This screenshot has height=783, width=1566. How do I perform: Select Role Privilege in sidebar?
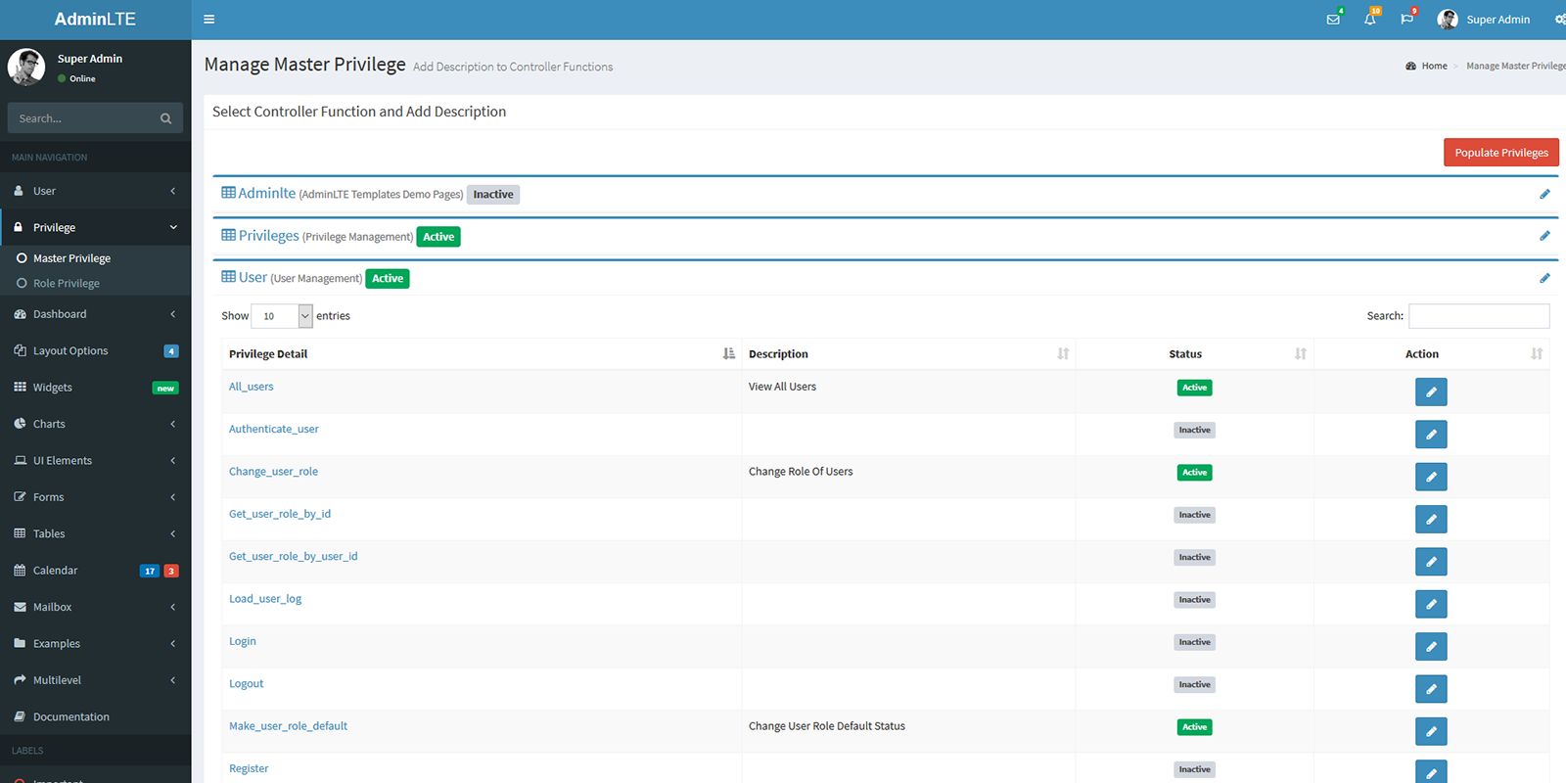[67, 284]
